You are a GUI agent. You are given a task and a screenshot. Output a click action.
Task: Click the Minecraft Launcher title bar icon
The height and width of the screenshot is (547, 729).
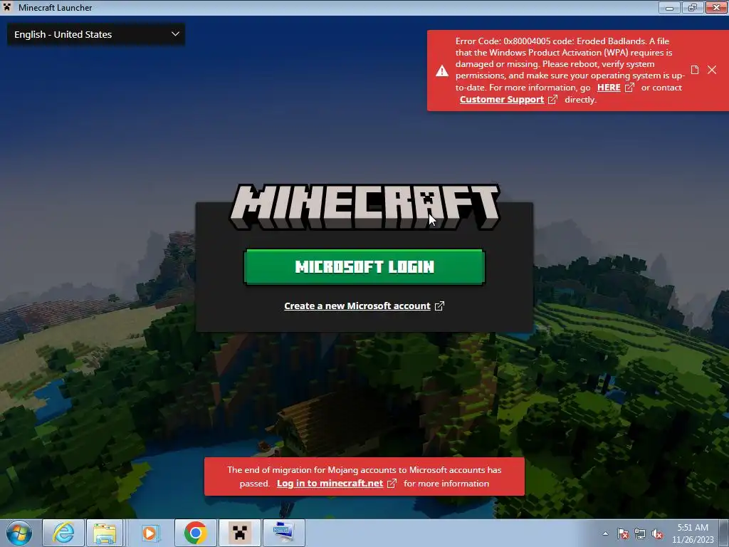tap(7, 7)
